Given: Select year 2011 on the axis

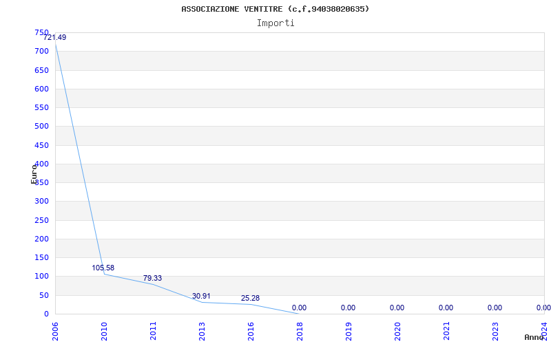Looking at the screenshot, I should (153, 332).
